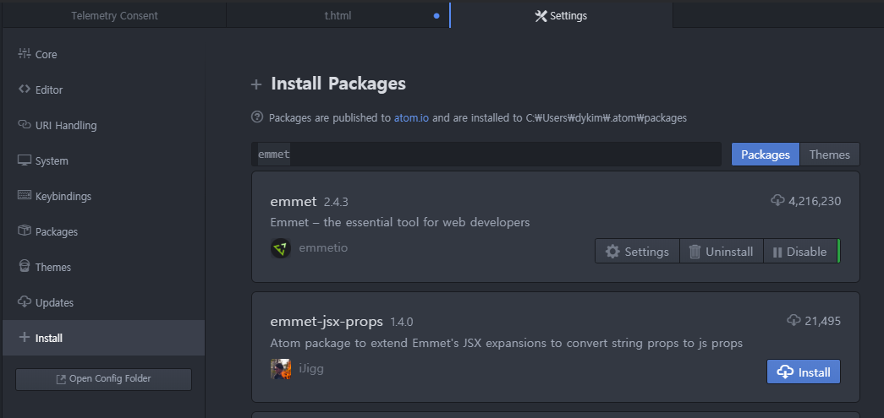Click the Open Config Folder button
This screenshot has height=418, width=884.
point(103,379)
